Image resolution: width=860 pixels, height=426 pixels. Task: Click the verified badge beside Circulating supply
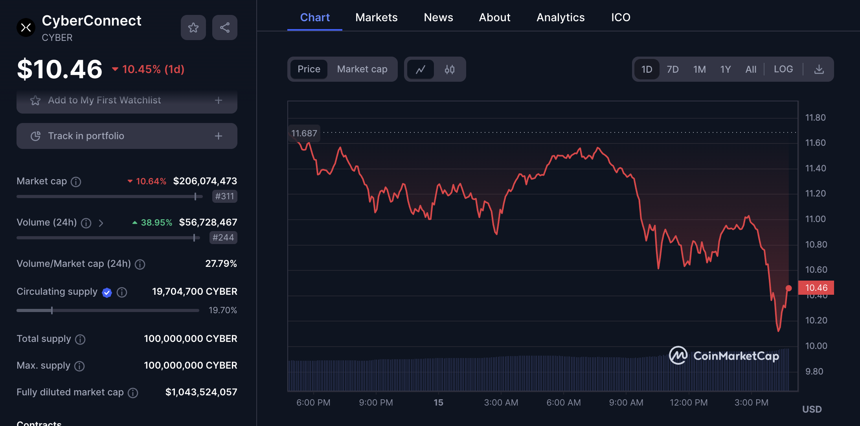tap(107, 292)
